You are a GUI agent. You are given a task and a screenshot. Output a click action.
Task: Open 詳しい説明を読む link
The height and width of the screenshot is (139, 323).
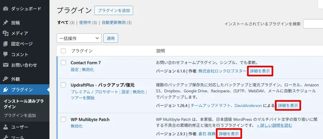pyautogui.click(x=275, y=125)
